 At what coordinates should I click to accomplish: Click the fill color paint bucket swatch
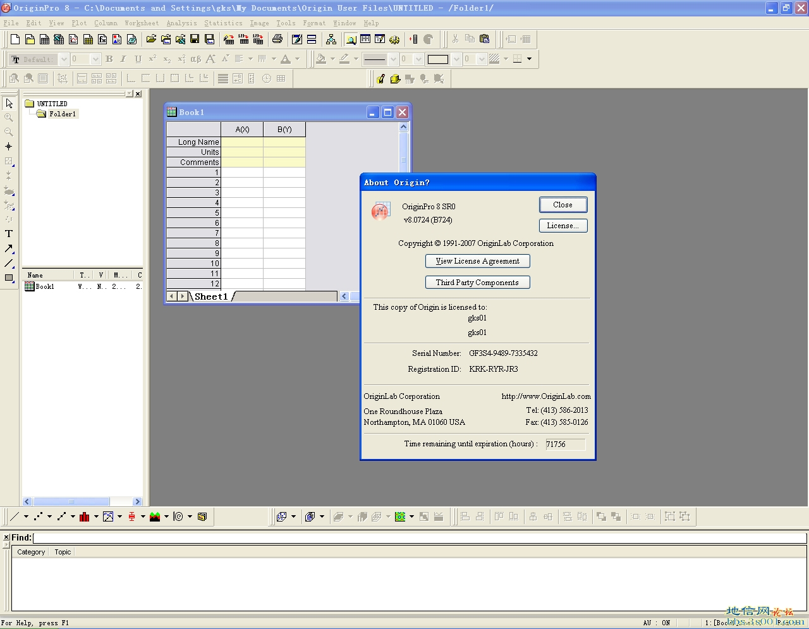point(321,59)
